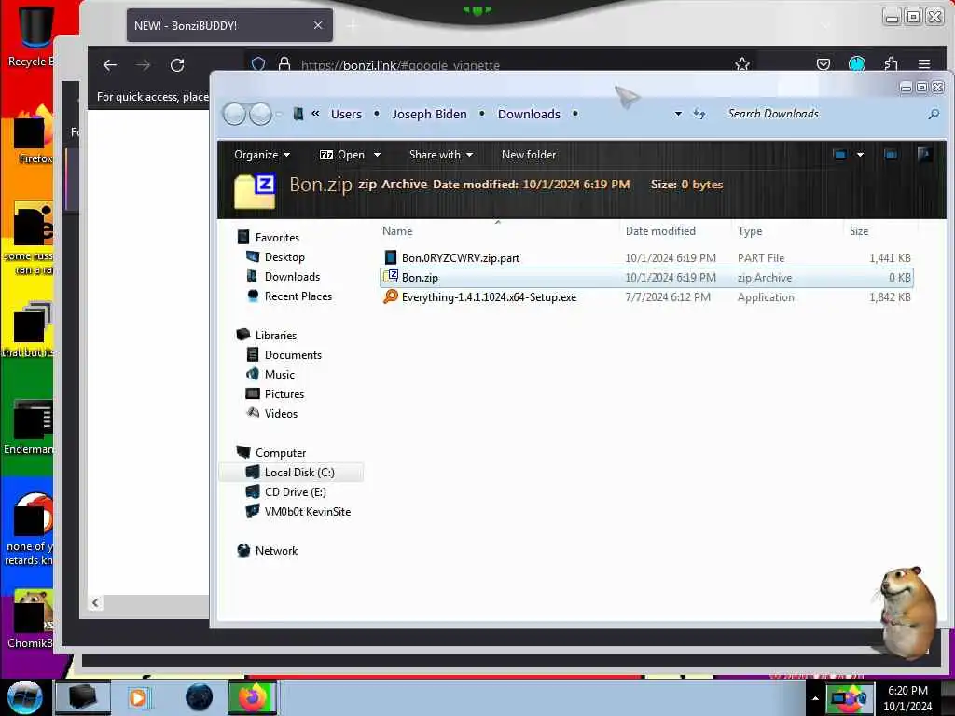Open the Firefox hamburger application menu
Viewport: 955px width, 716px height.
coord(924,64)
